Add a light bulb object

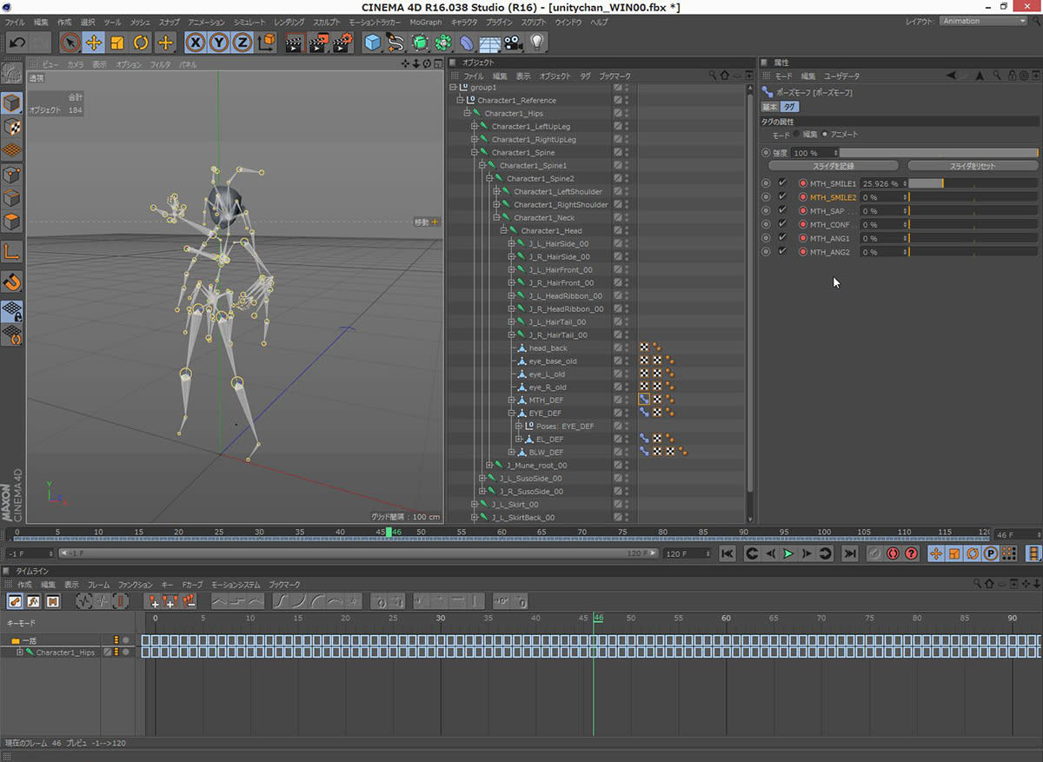click(537, 42)
